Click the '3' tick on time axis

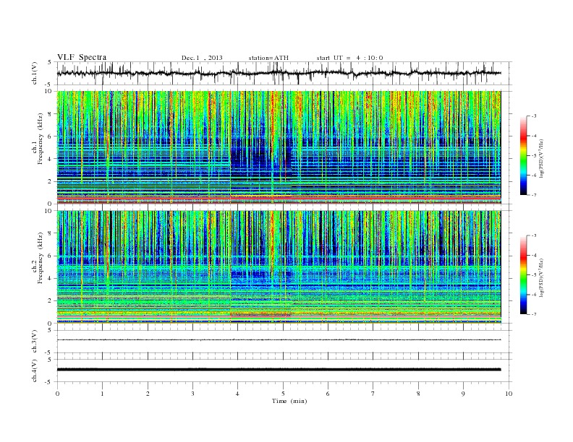(192, 394)
